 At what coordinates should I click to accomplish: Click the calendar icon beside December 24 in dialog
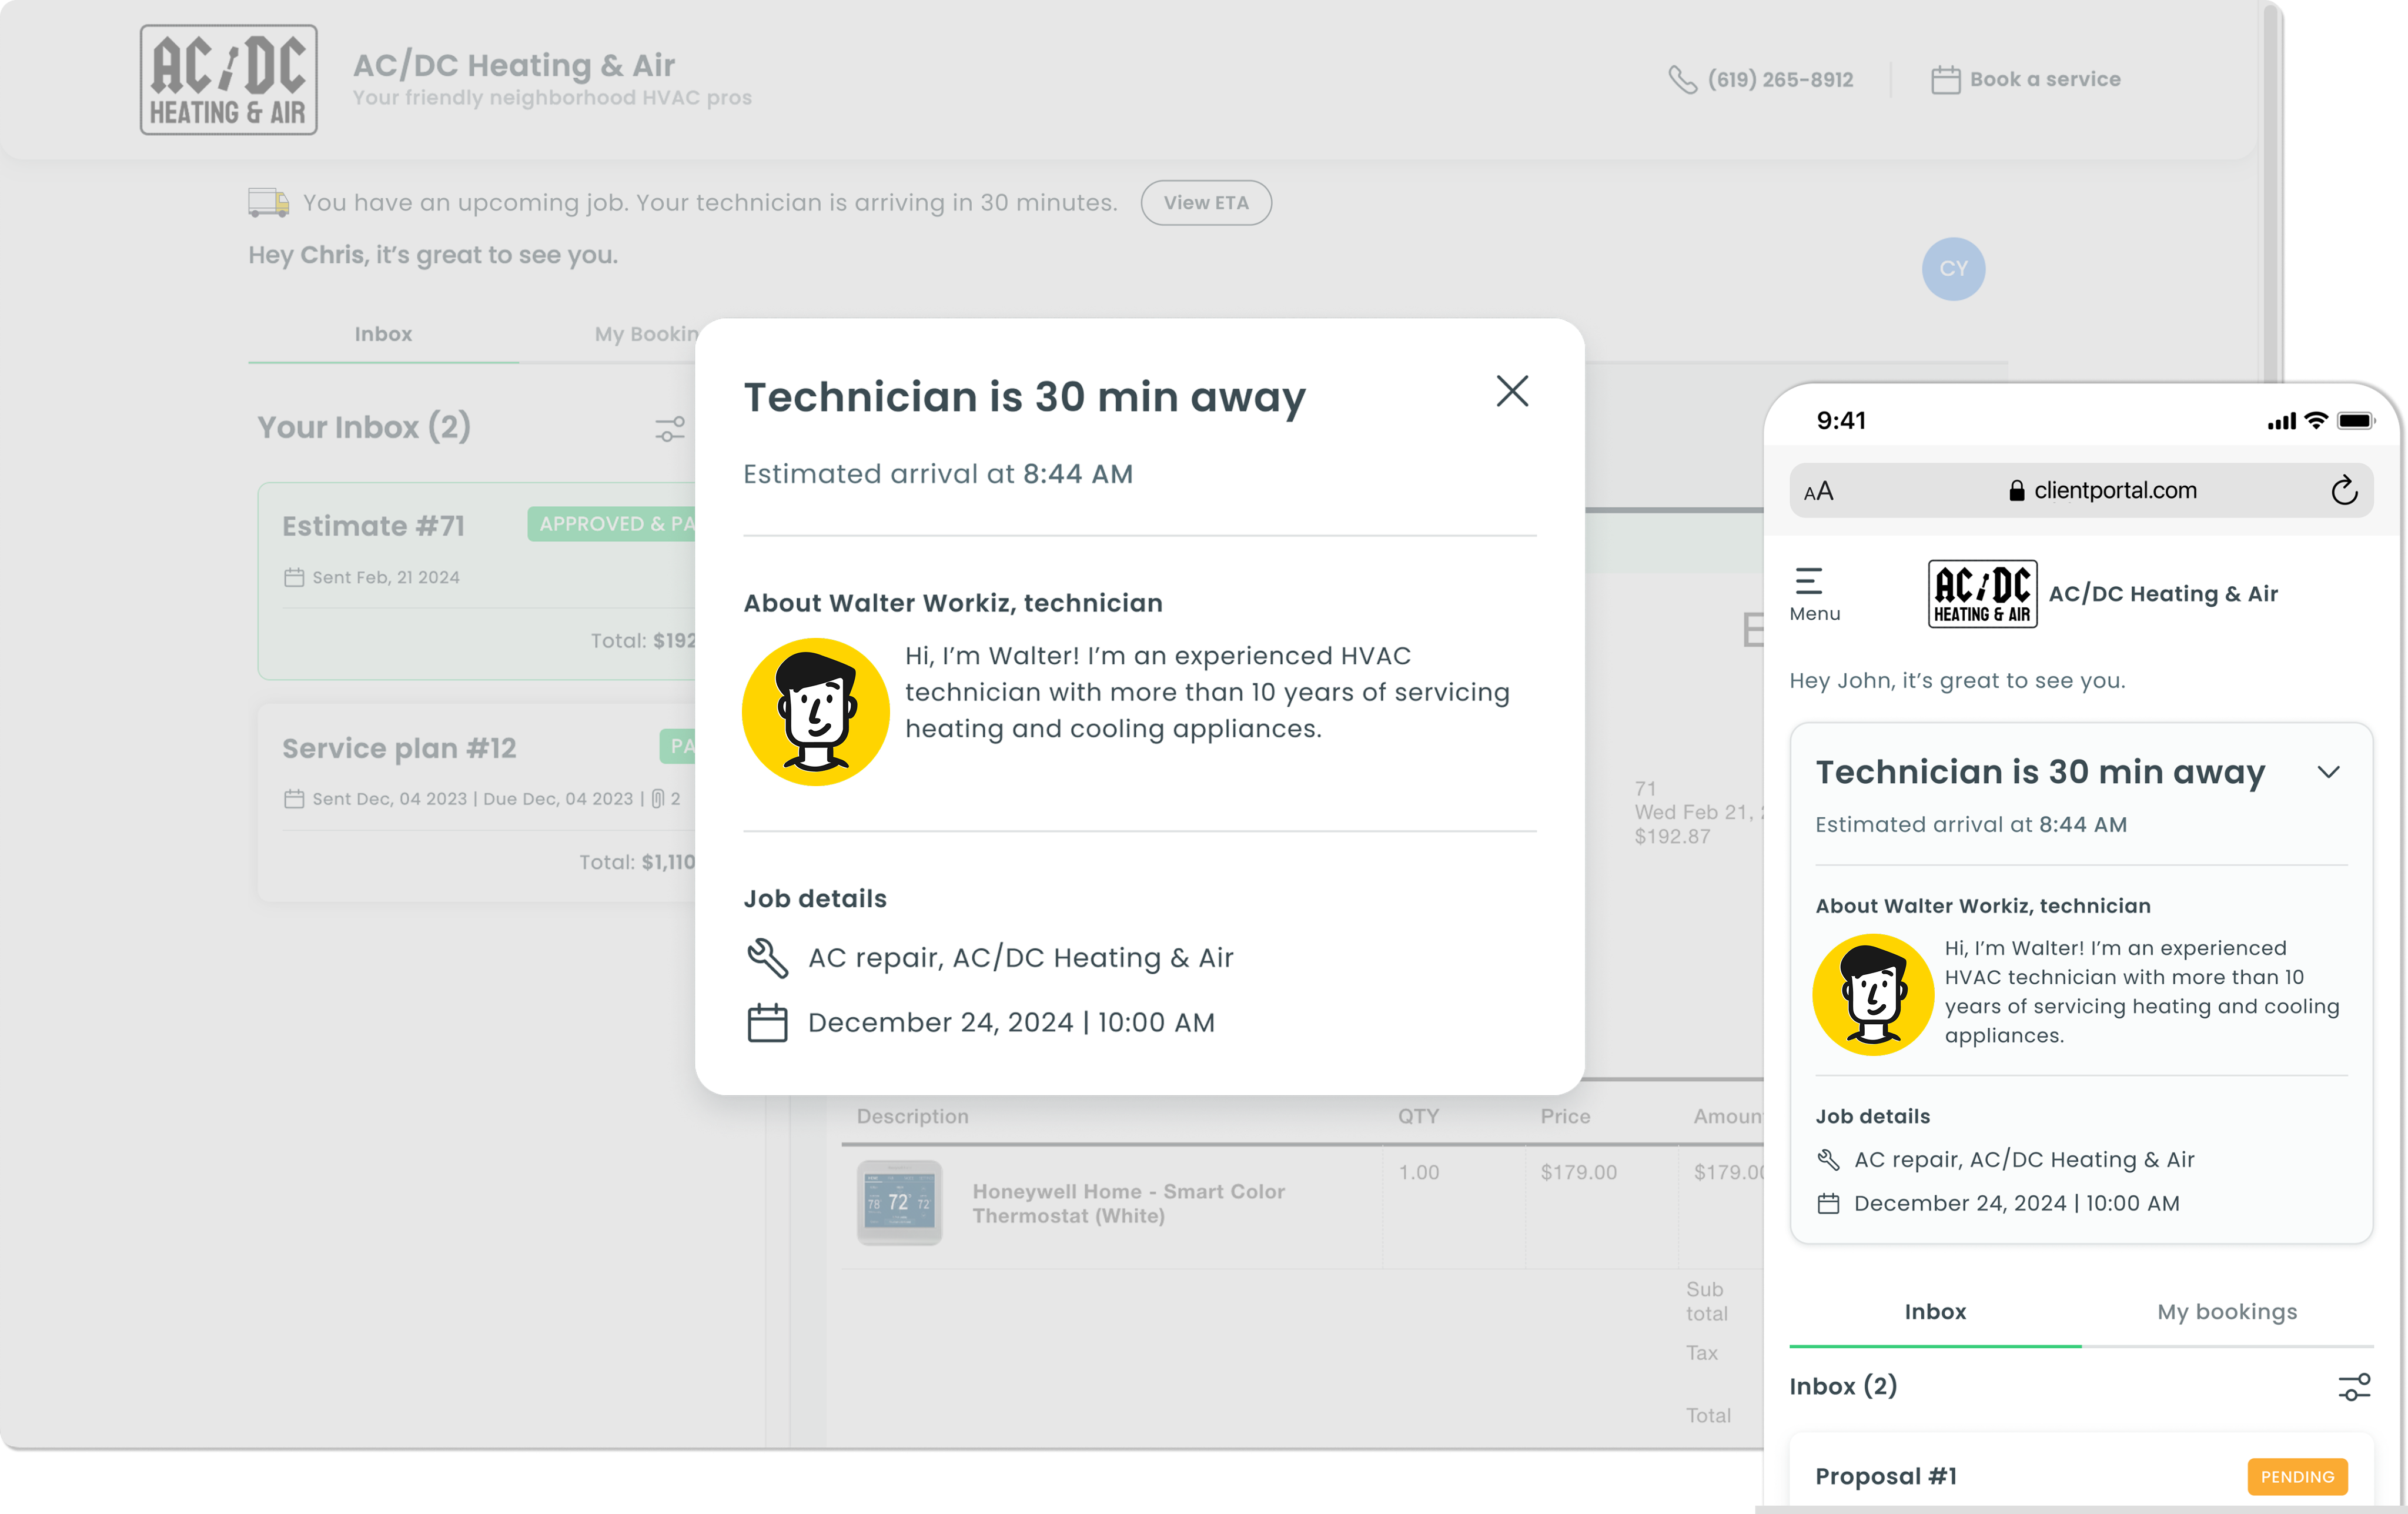(768, 1023)
